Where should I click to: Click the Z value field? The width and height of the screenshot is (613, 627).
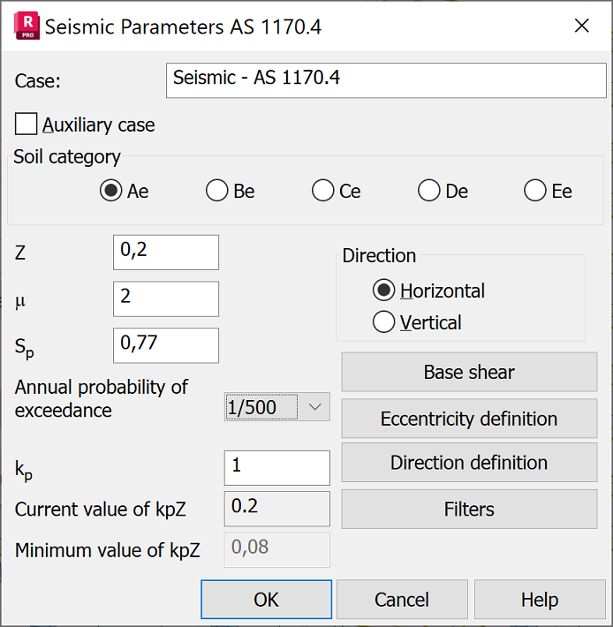click(165, 253)
